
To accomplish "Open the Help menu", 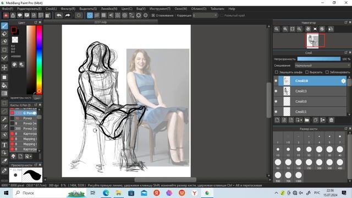I will coord(232,9).
